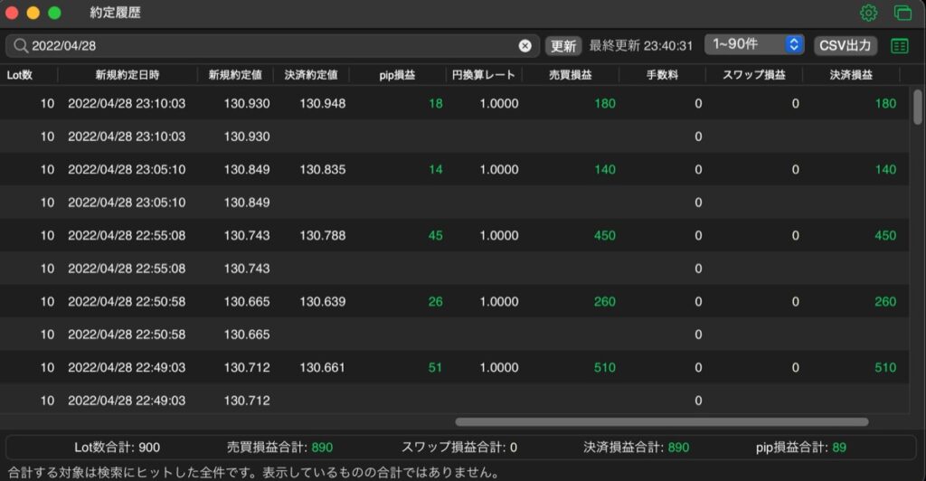Click the green zoom window button
Viewport: 926px width, 481px height.
tap(54, 13)
